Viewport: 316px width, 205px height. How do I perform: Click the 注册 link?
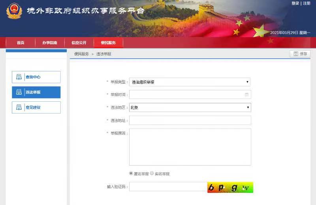tap(307, 4)
